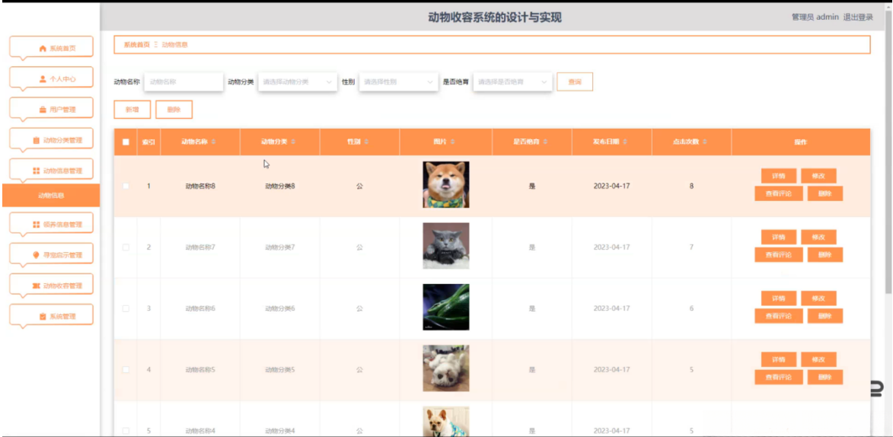Viewport: 893px width, 437px height.
Task: Click the grid icon beside 领养信息管理
Action: 37,225
